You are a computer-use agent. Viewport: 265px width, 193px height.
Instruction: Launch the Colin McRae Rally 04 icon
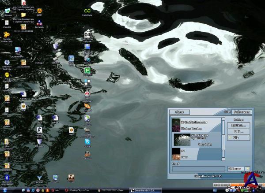click(87, 35)
